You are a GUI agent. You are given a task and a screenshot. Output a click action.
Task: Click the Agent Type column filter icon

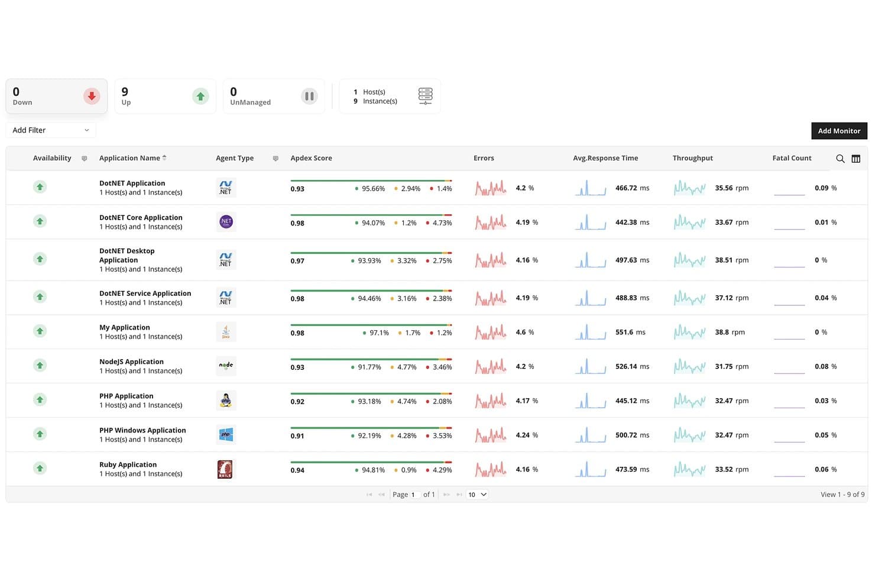click(276, 159)
